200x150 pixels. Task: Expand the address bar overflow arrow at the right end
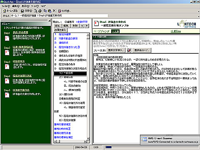pyautogui.click(x=199, y=16)
